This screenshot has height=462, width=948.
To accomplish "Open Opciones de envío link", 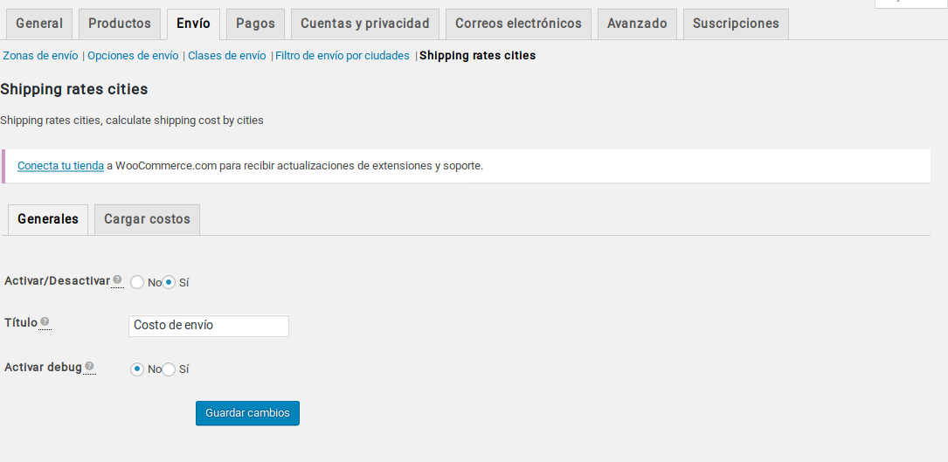I will pos(133,56).
